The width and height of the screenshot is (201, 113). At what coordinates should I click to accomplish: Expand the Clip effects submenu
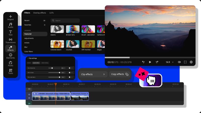pos(93,74)
